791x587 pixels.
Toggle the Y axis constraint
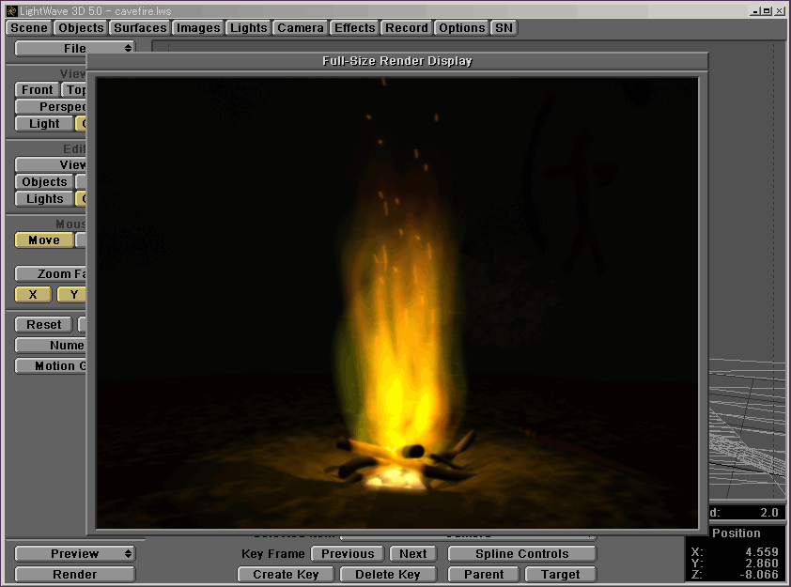click(x=71, y=295)
